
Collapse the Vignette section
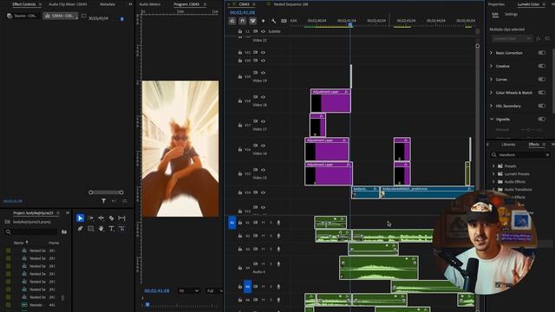(x=492, y=120)
